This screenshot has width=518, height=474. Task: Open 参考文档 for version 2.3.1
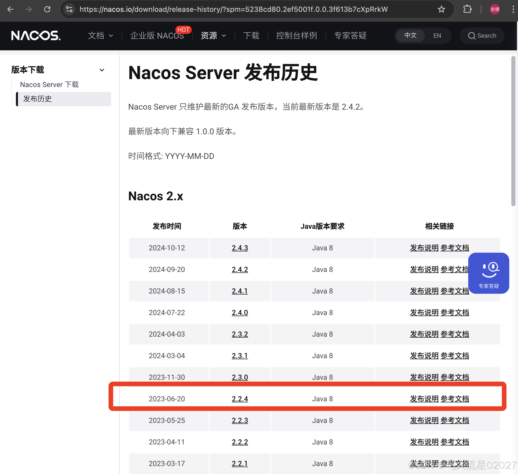[x=455, y=356]
